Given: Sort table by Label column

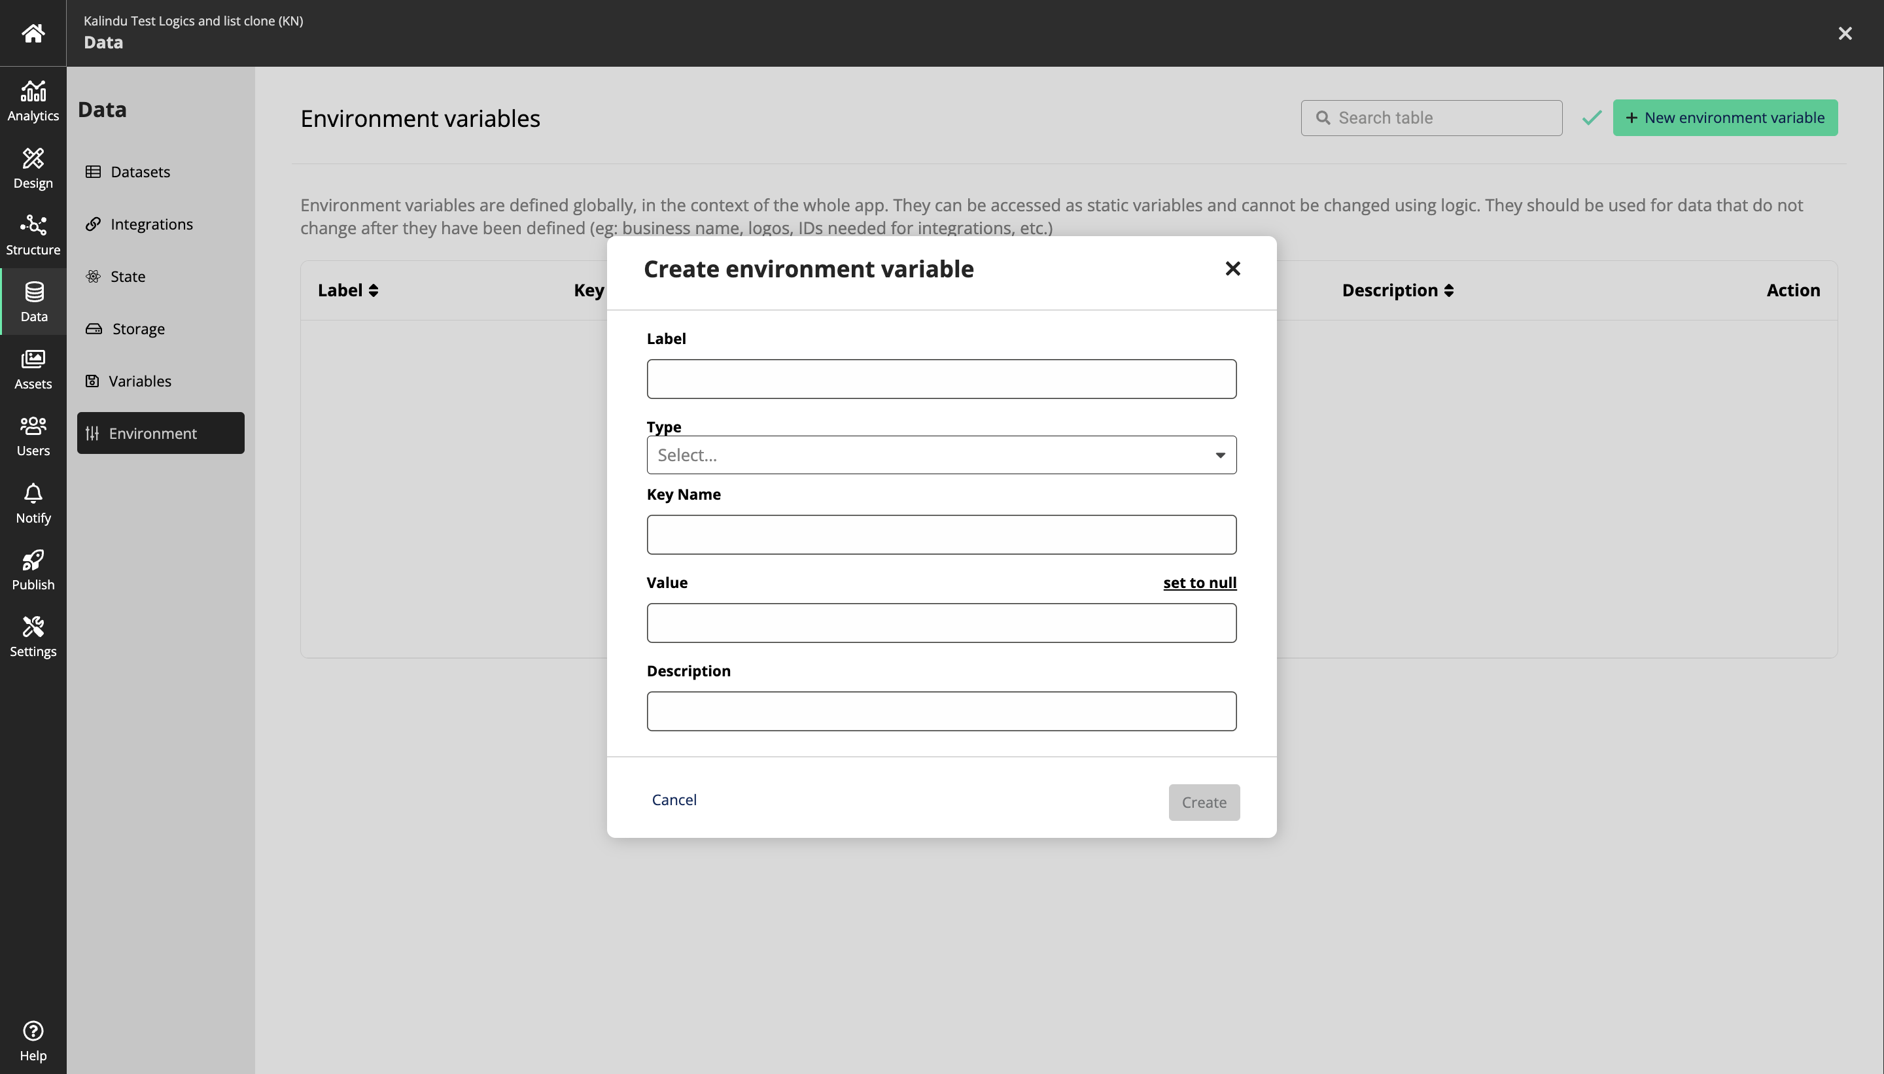Looking at the screenshot, I should pyautogui.click(x=347, y=290).
